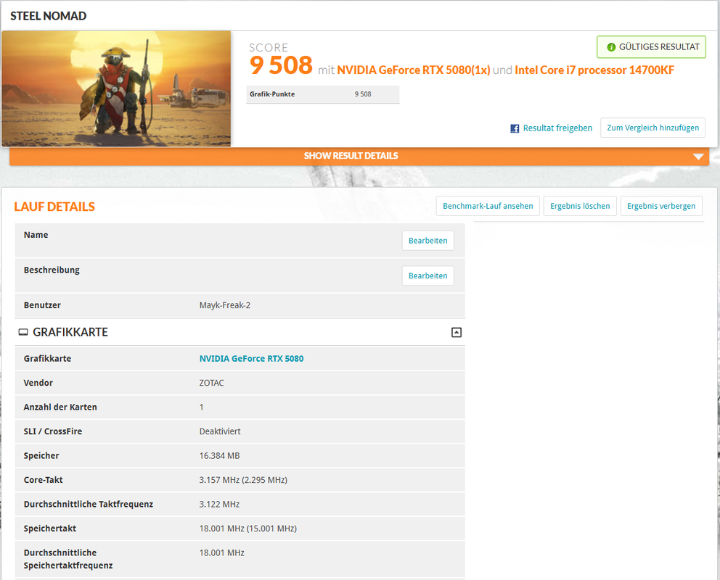720x580 pixels.
Task: Click the Steel Nomad benchmark thumbnail image
Action: click(x=116, y=88)
